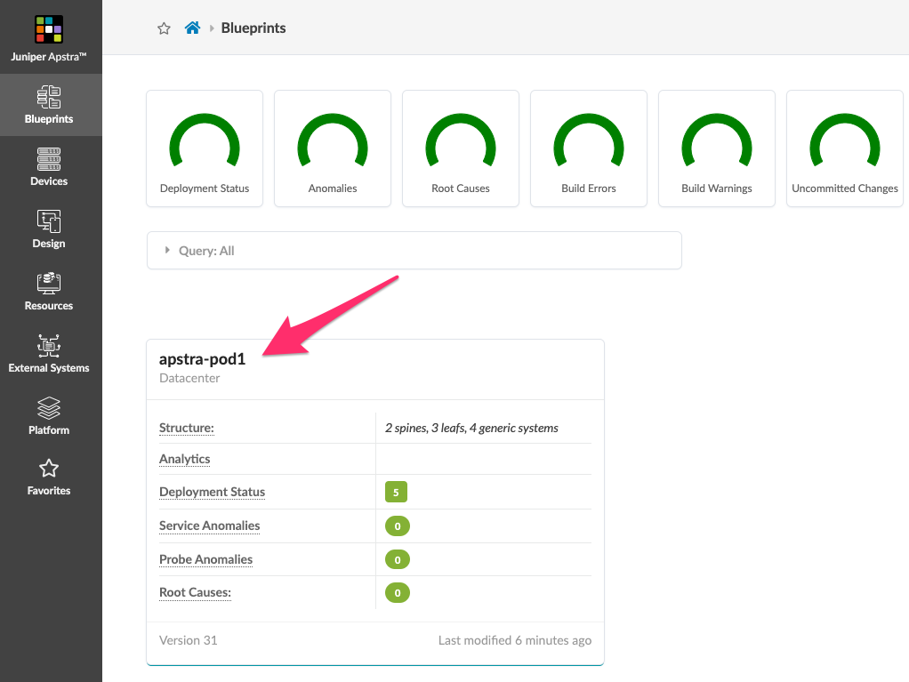The image size is (909, 682).
Task: Click the Service Anomalies 0 badge
Action: click(x=398, y=526)
